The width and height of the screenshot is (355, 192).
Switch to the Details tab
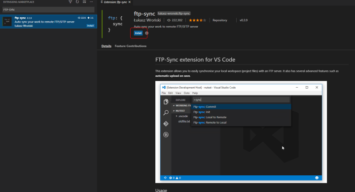pos(106,46)
